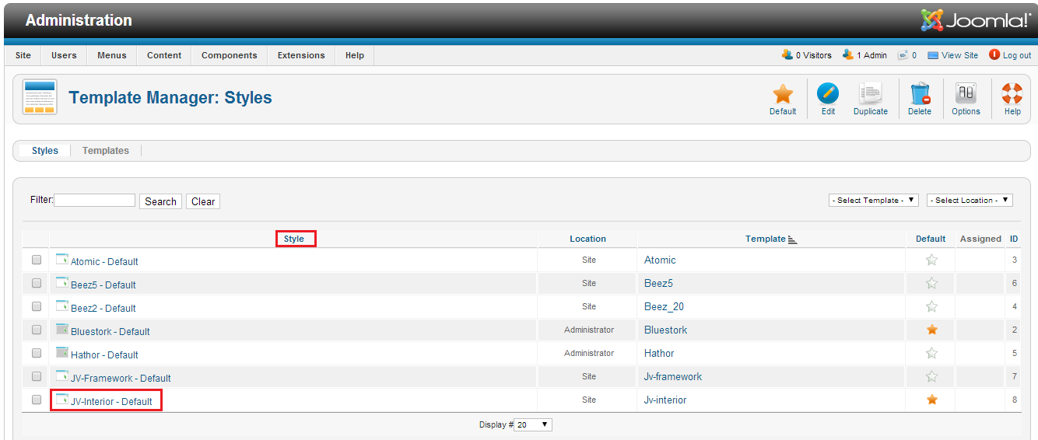The height and width of the screenshot is (440, 1038).
Task: Click the preview icon beside JV-Interior - Default
Action: click(x=62, y=400)
